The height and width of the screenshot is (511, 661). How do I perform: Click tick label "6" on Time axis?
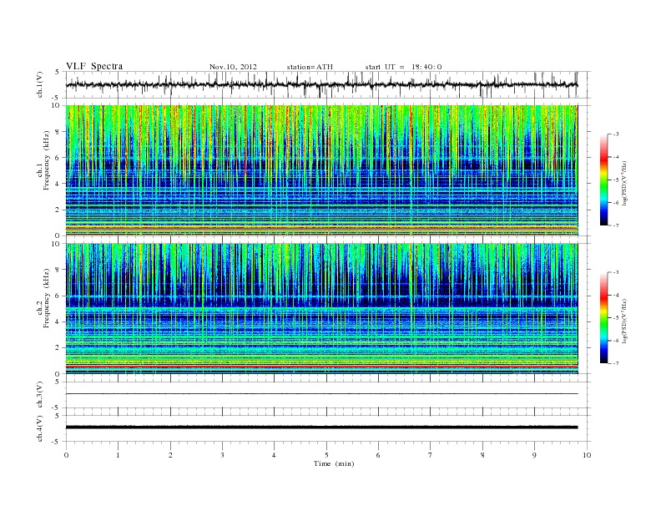[378, 455]
